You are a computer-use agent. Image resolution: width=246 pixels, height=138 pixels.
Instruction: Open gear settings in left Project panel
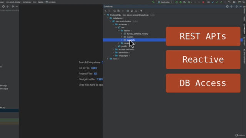(x=13, y=7)
